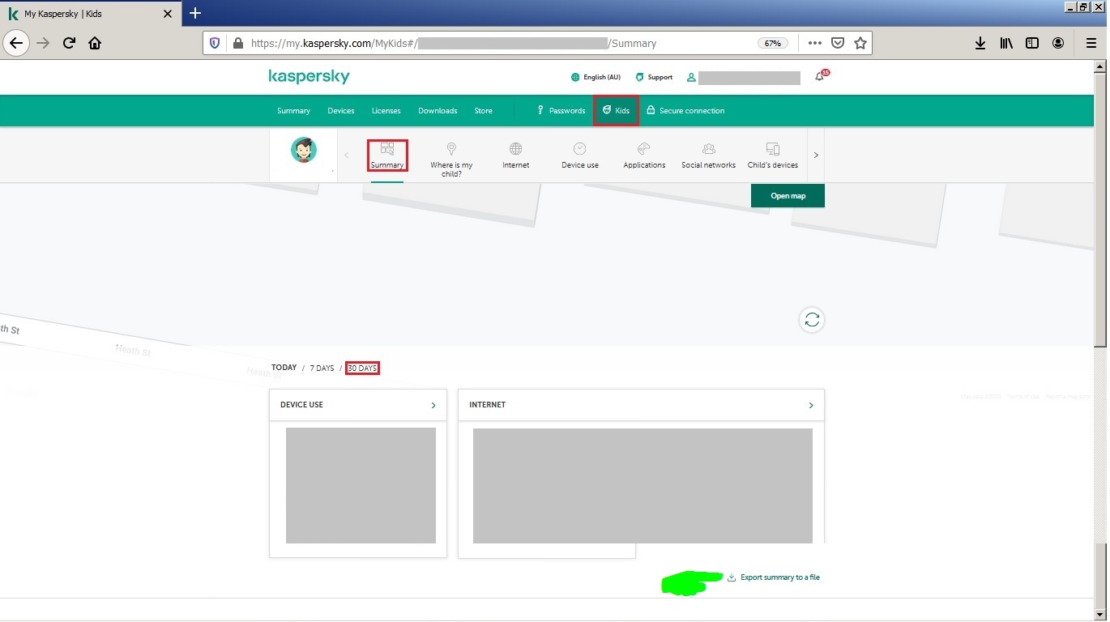This screenshot has height=622, width=1110.
Task: Toggle the Firefox sidebar view
Action: point(1032,43)
